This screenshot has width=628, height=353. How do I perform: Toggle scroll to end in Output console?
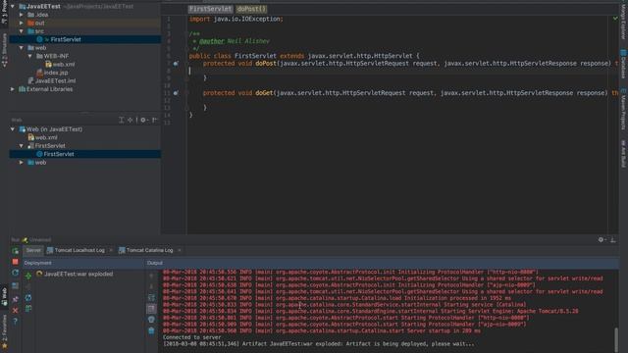[151, 309]
